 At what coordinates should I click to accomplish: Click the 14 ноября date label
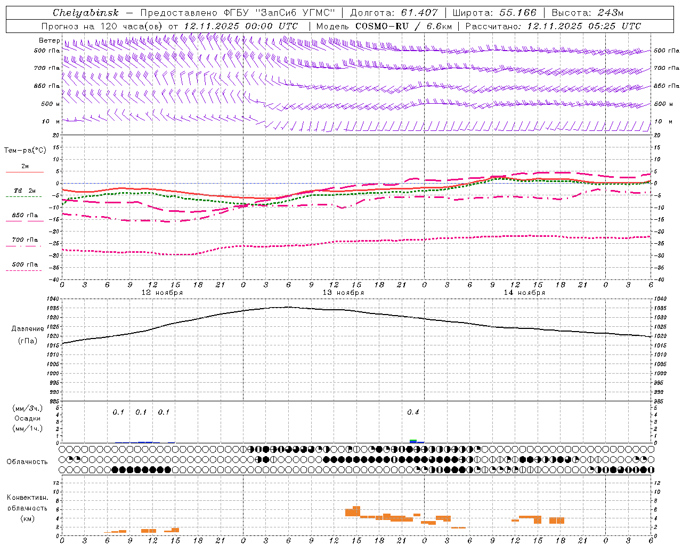click(x=524, y=293)
